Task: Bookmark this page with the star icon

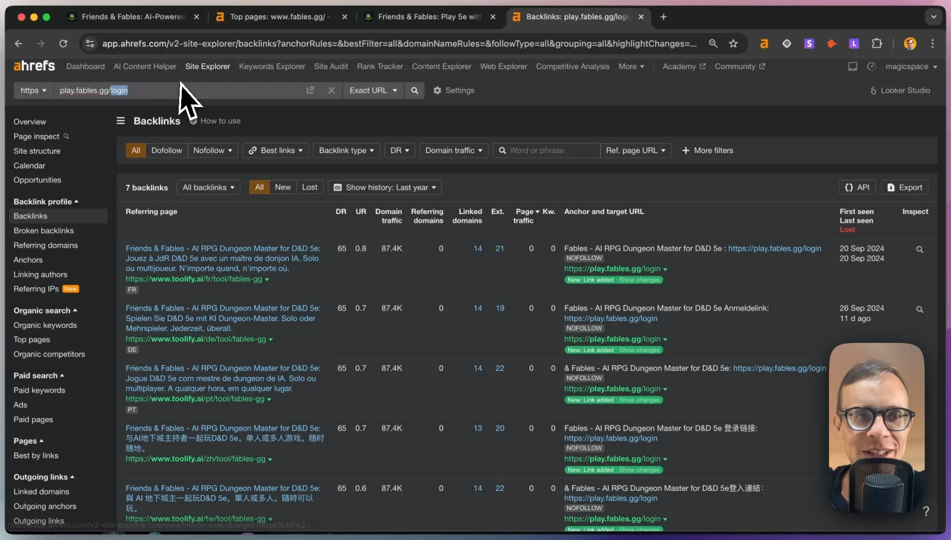Action: pos(733,43)
